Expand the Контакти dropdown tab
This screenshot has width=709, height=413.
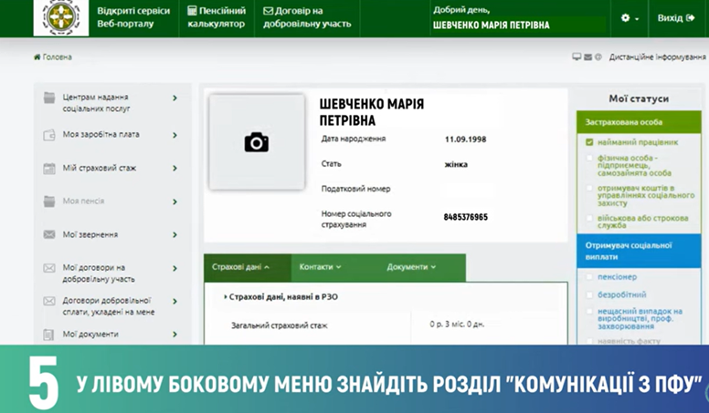click(x=320, y=267)
